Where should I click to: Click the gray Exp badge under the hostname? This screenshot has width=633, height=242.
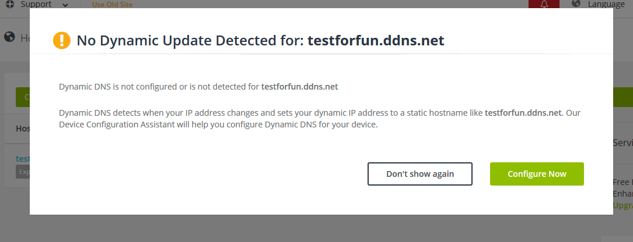pos(23,172)
